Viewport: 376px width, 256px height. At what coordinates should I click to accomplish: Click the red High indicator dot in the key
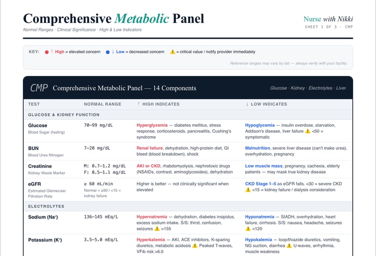(x=47, y=52)
